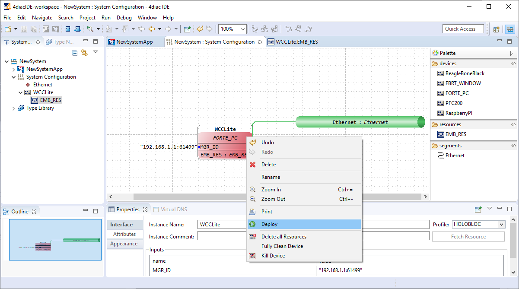The image size is (519, 289).
Task: Open the Attributes properties section
Action: [124, 234]
